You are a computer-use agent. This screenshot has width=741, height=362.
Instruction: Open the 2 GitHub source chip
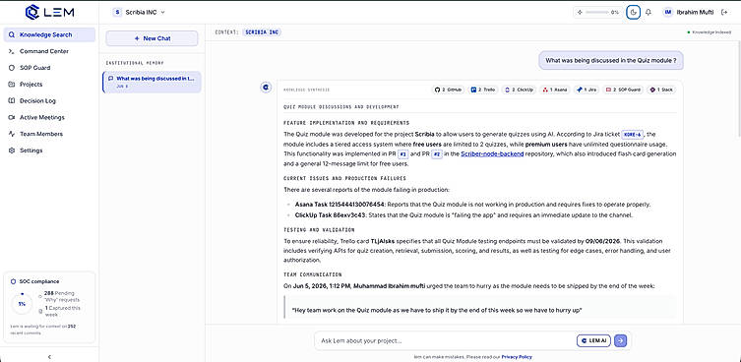coord(448,90)
